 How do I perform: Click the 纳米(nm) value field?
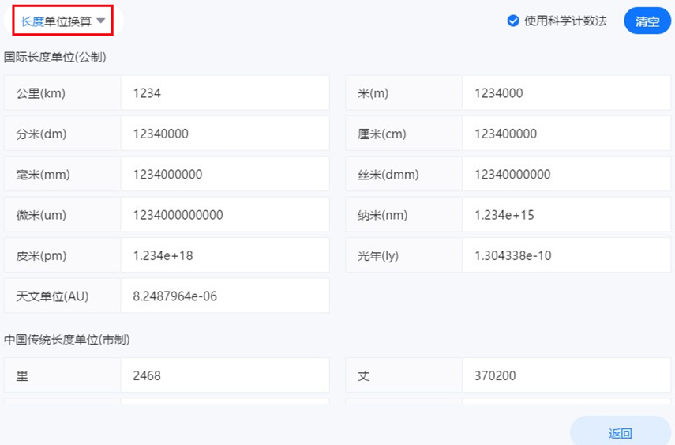click(x=565, y=215)
